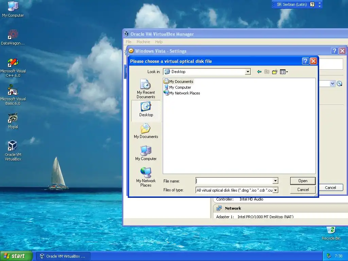Click the help button in file dialog
Image resolution: width=348 pixels, height=261 pixels.
click(x=306, y=61)
